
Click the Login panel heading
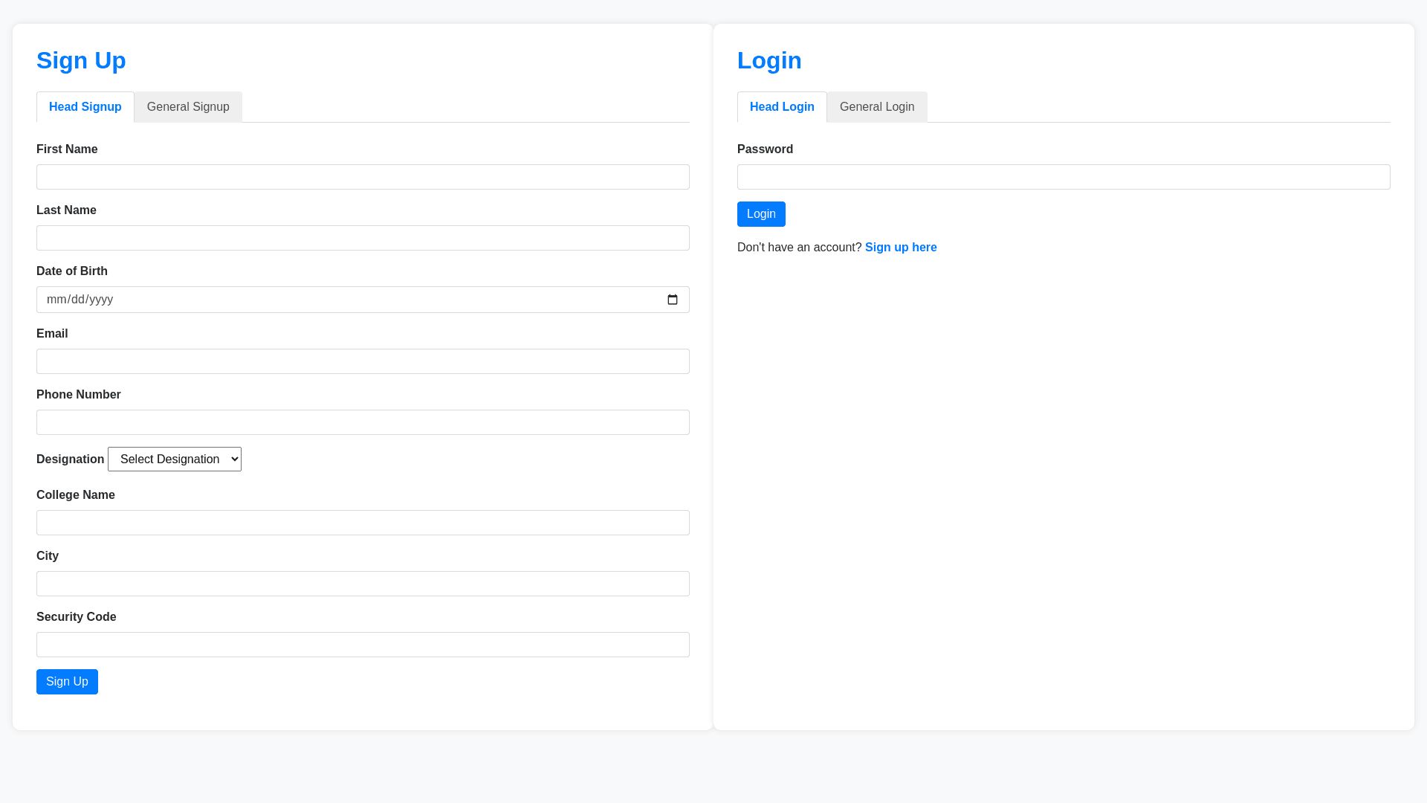pyautogui.click(x=769, y=60)
